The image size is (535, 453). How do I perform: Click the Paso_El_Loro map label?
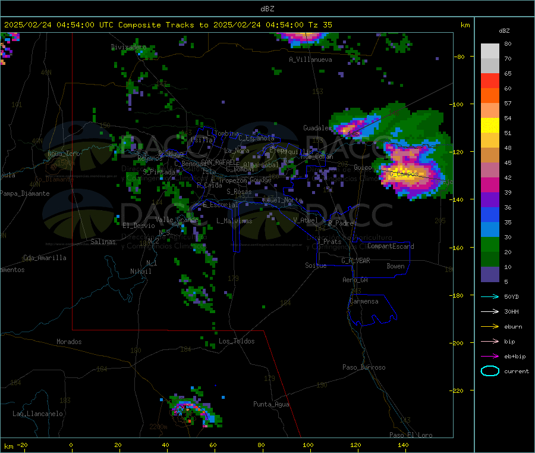(411, 435)
